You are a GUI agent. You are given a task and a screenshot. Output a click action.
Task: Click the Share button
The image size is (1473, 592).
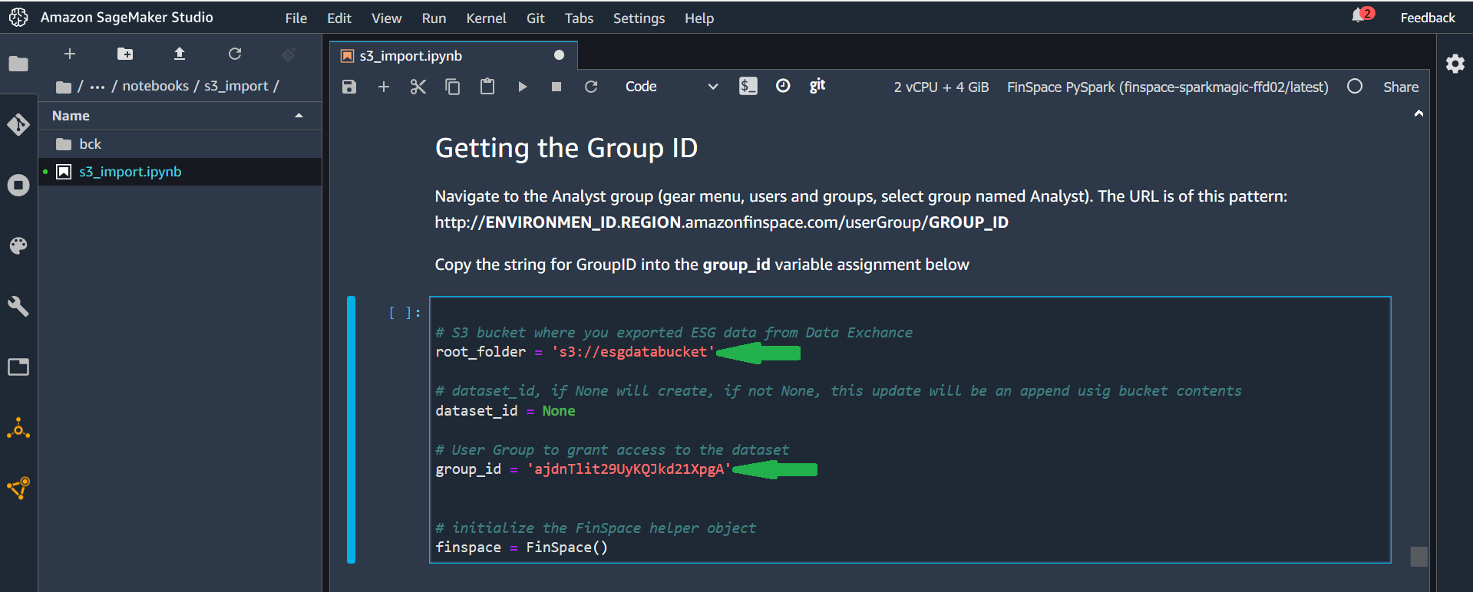coord(1401,87)
